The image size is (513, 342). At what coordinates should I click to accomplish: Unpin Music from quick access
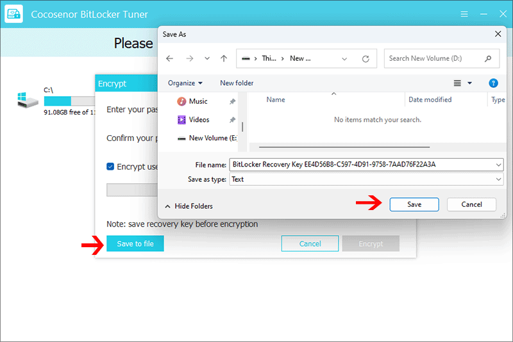coord(232,102)
